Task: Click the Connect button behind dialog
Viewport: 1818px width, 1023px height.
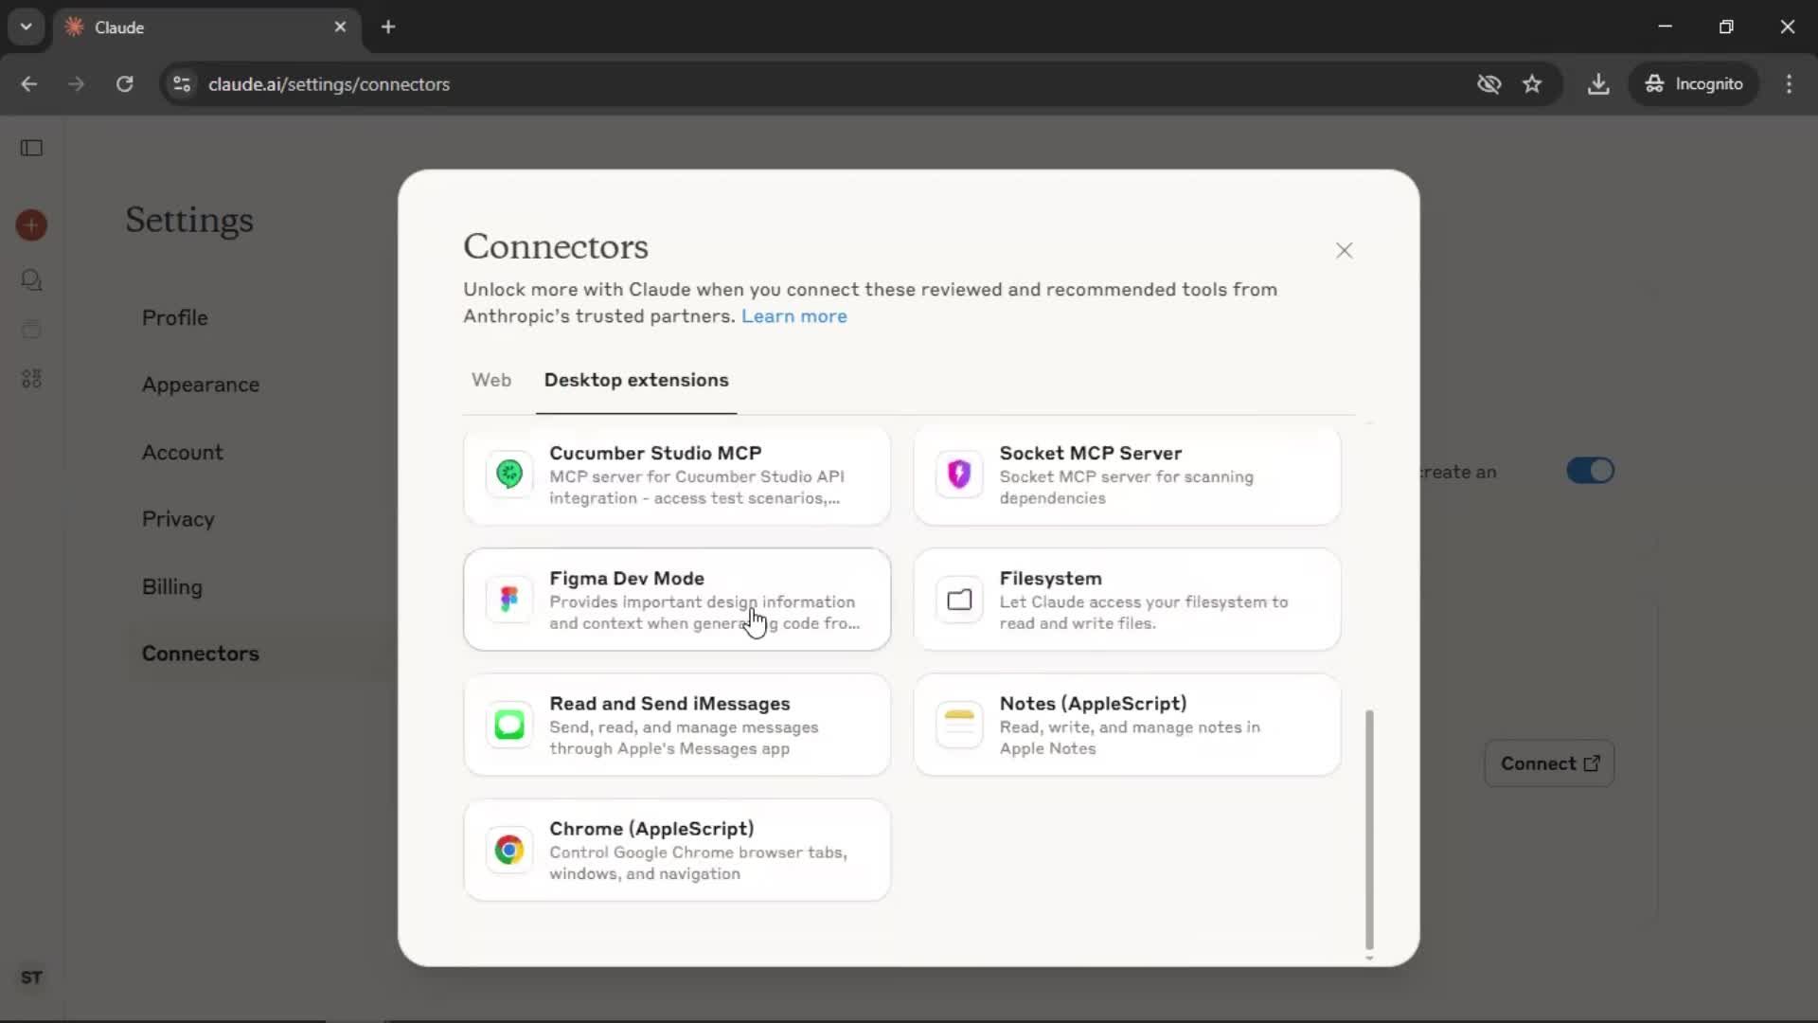Action: point(1549,763)
